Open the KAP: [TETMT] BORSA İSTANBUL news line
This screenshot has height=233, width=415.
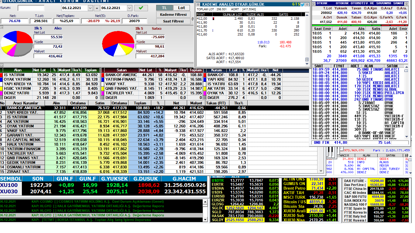(101, 220)
